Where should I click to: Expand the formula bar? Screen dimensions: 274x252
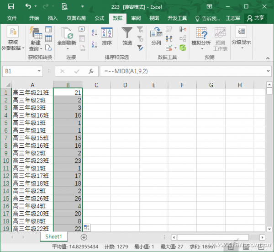[x=268, y=71]
